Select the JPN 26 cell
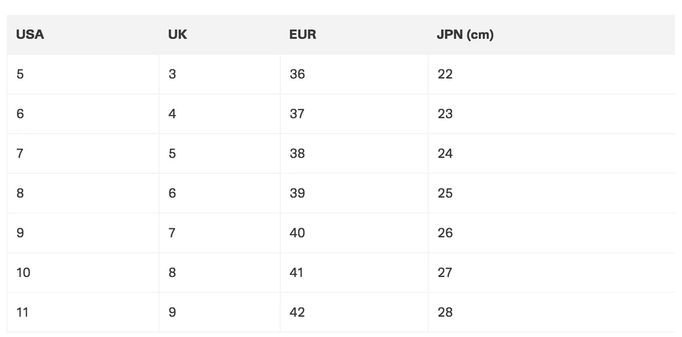Screen dimensions: 682x337 pos(445,233)
